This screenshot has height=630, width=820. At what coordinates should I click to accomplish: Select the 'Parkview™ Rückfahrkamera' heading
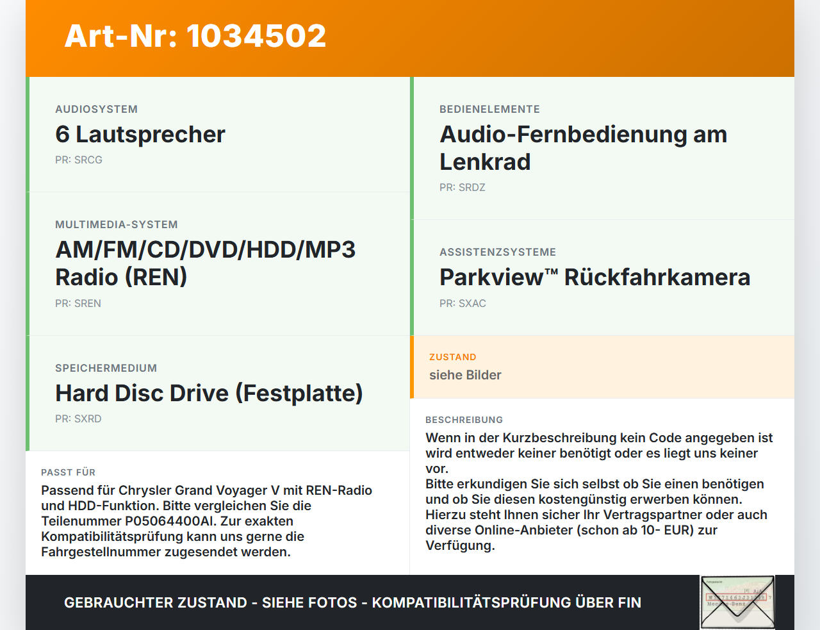click(594, 278)
